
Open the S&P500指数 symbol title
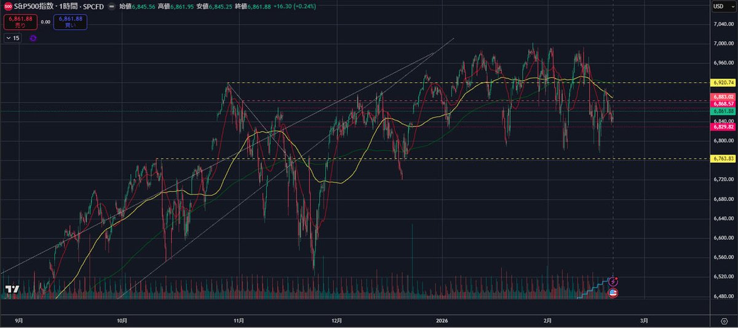click(35, 6)
